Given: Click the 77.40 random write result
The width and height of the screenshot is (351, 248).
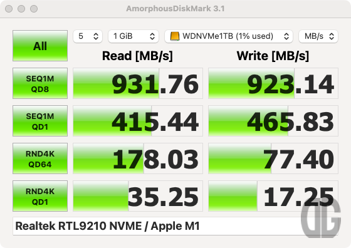Looking at the screenshot, I should coord(273,158).
